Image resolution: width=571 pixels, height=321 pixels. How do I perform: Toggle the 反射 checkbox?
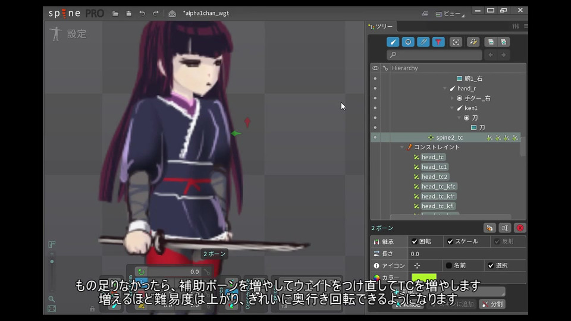pos(497,242)
